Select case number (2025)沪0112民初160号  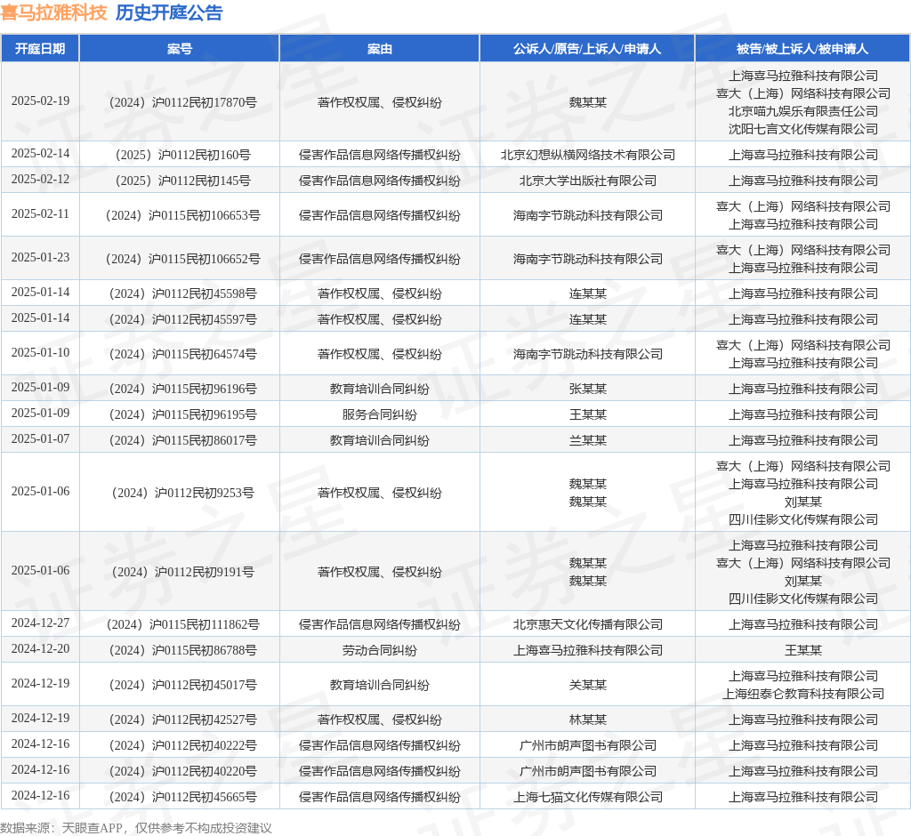(182, 155)
